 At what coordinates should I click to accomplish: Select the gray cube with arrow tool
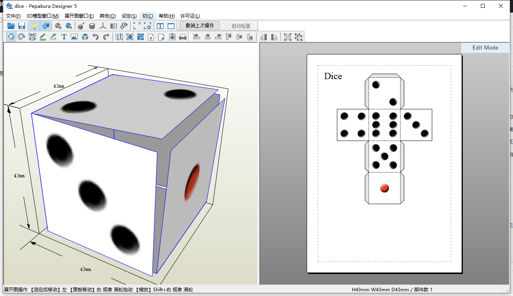pos(58,26)
